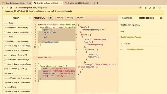Go forward in browser history
This screenshot has width=167, height=94.
tap(7, 8)
